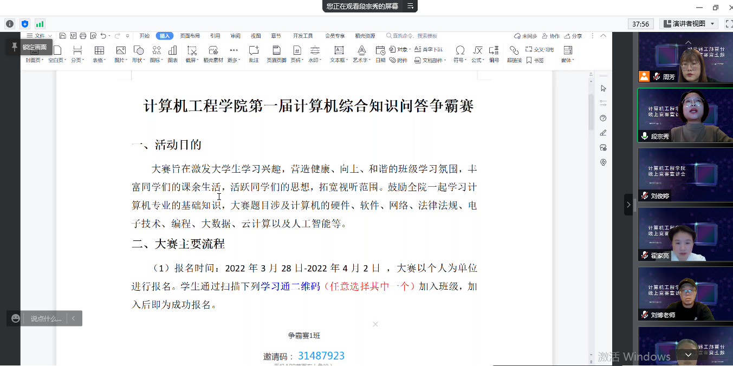Insert a 图表 chart
The width and height of the screenshot is (733, 366).
tap(172, 54)
